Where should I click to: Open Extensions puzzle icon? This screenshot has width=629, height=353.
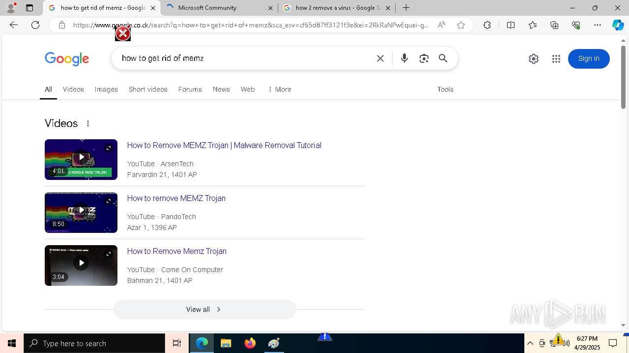tap(487, 25)
